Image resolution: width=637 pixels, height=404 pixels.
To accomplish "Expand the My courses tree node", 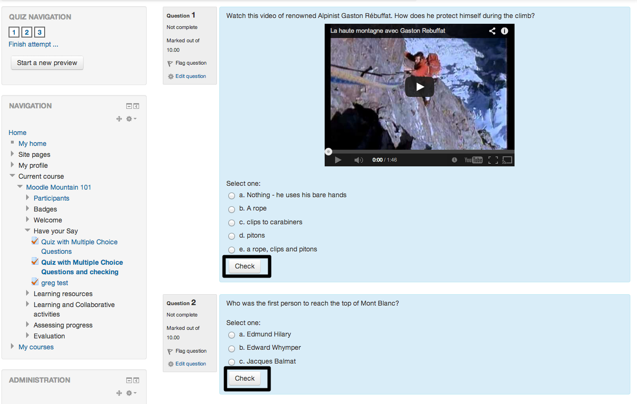I will pyautogui.click(x=12, y=346).
